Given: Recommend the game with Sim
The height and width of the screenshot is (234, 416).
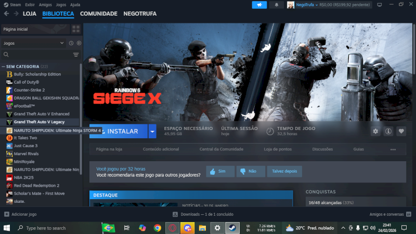Looking at the screenshot, I should click(220, 172).
